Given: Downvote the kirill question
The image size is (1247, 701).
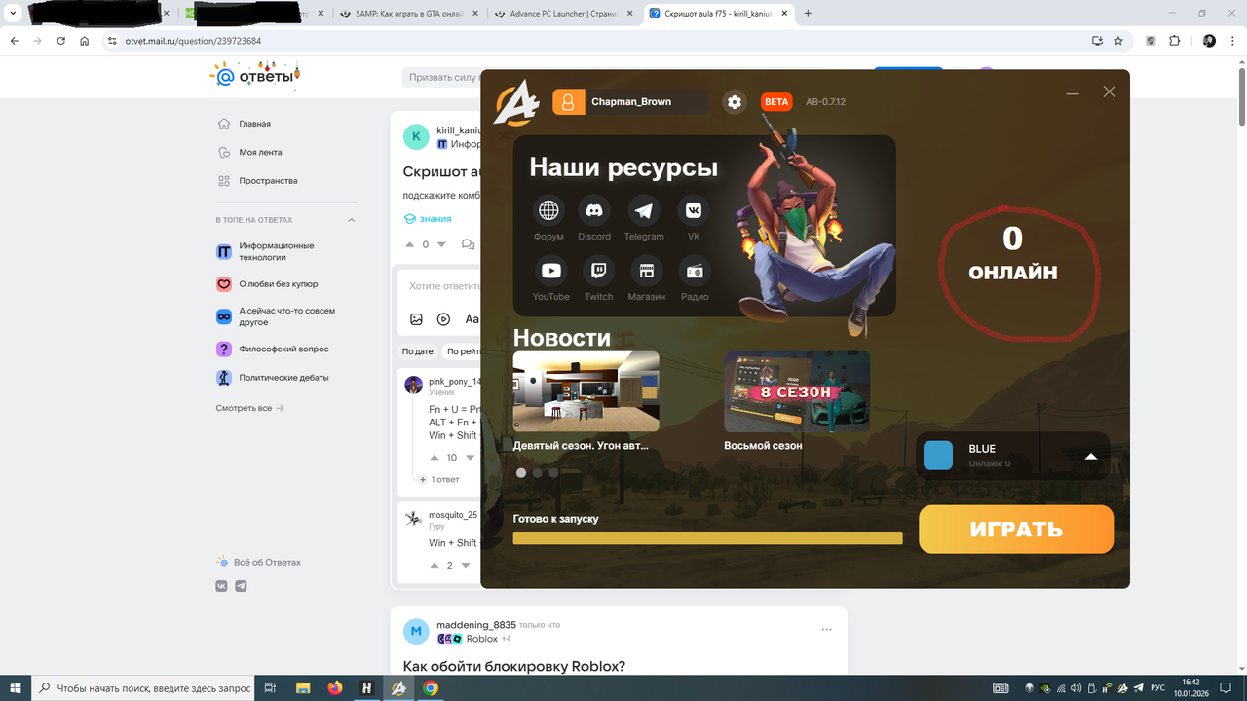Looking at the screenshot, I should 441,244.
